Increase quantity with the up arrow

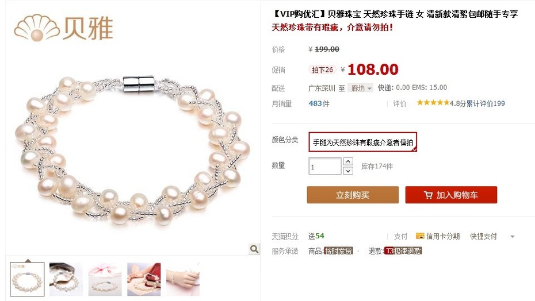pos(347,161)
